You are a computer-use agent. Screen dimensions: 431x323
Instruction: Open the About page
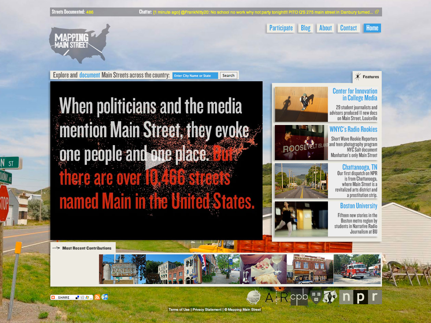(x=326, y=28)
